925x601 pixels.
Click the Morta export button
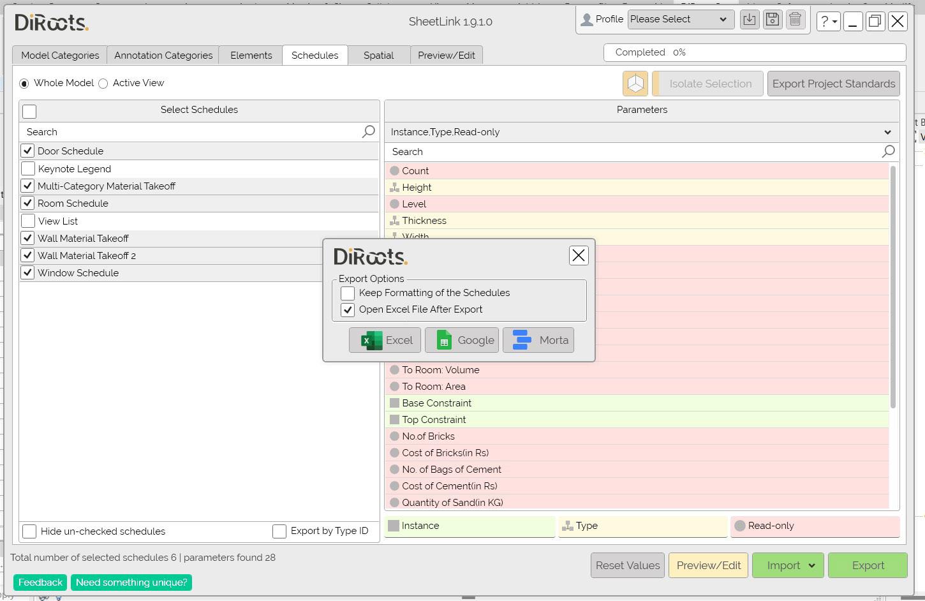point(538,340)
